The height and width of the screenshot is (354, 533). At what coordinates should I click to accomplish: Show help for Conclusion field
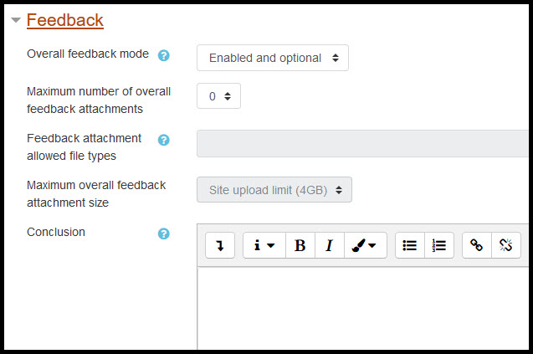tap(163, 233)
